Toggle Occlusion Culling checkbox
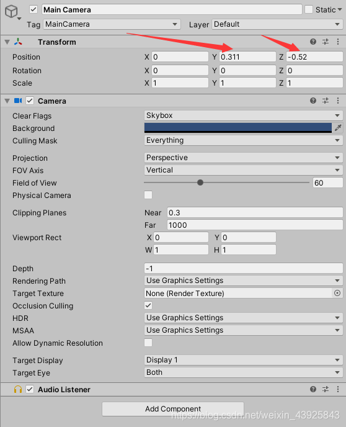 click(x=148, y=305)
